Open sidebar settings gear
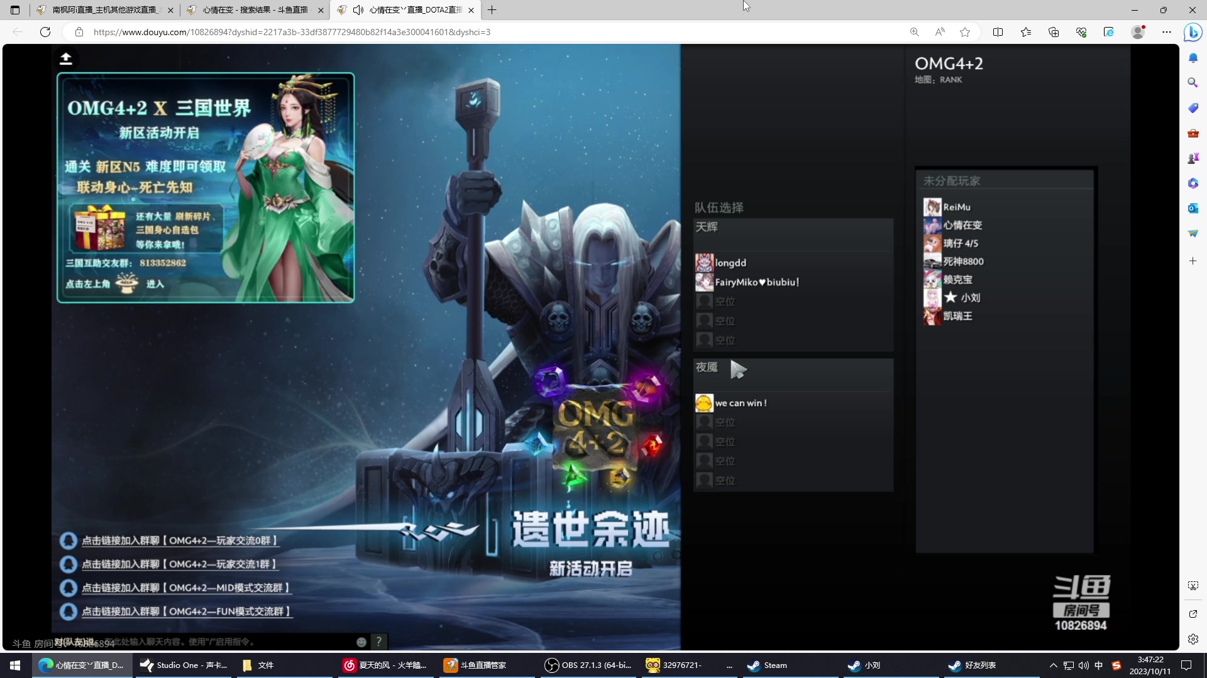 pyautogui.click(x=1193, y=639)
